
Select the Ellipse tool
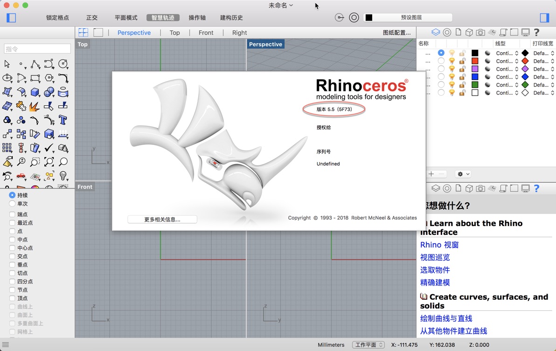[7, 78]
